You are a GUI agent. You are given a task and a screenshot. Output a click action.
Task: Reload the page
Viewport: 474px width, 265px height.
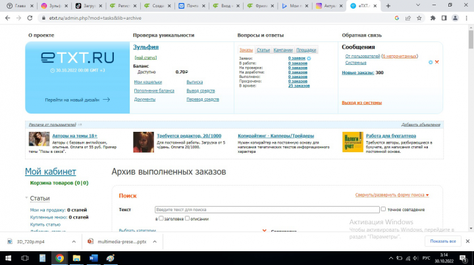coord(30,18)
